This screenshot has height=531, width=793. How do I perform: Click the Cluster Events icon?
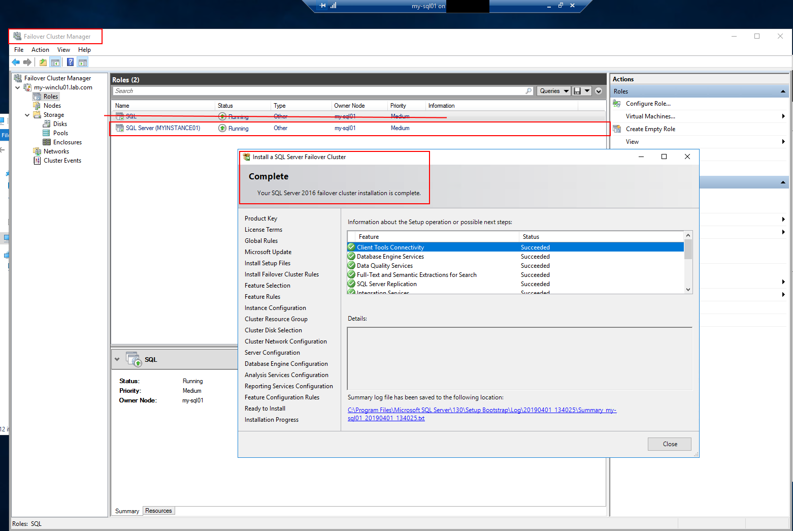[37, 161]
